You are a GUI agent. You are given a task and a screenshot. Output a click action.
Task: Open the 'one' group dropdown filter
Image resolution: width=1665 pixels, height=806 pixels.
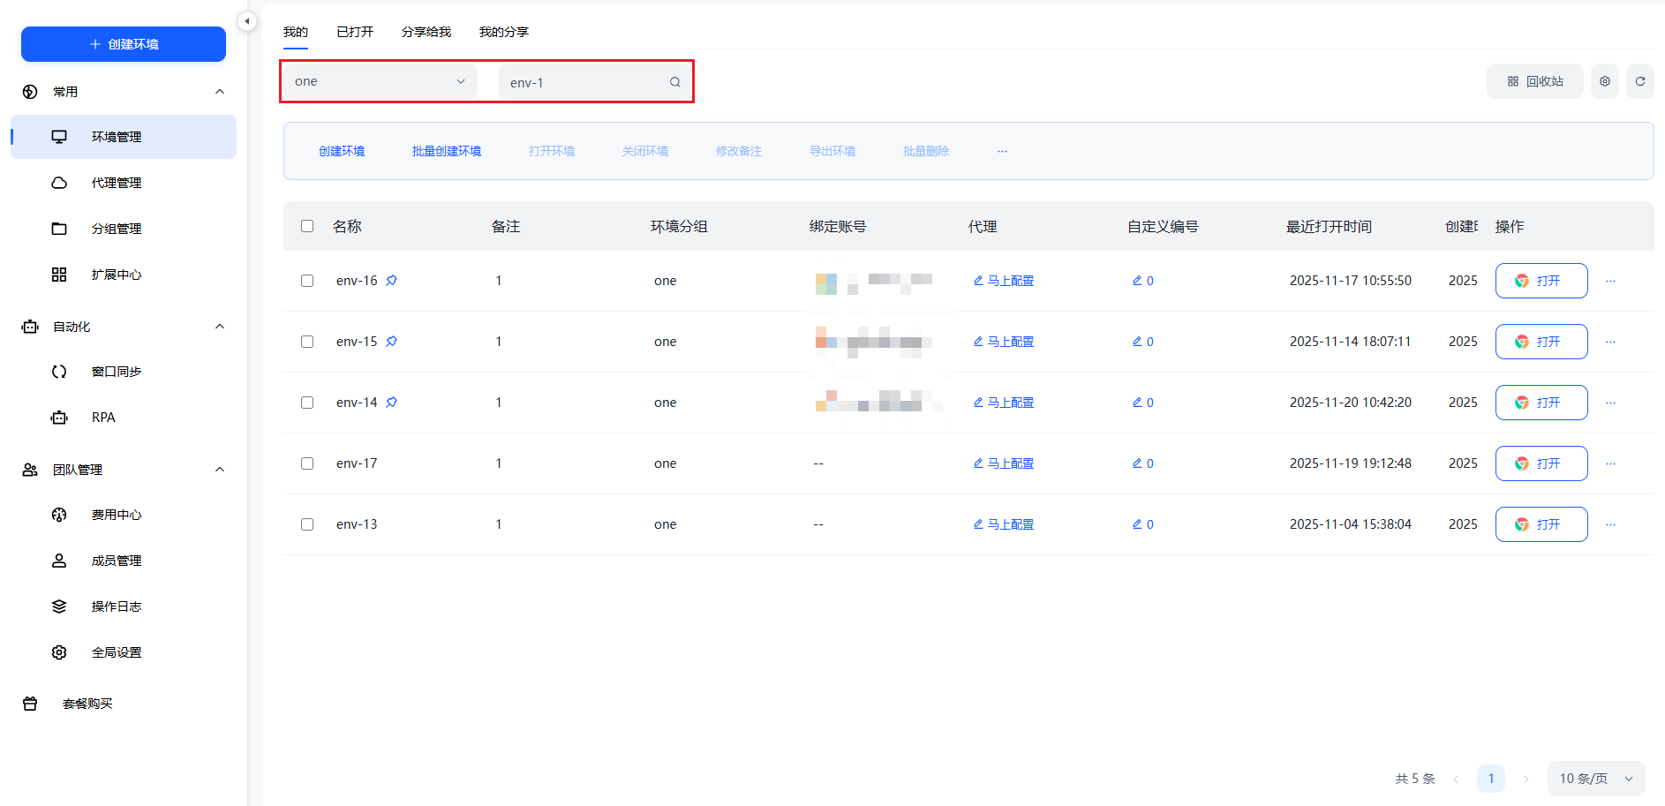point(380,81)
